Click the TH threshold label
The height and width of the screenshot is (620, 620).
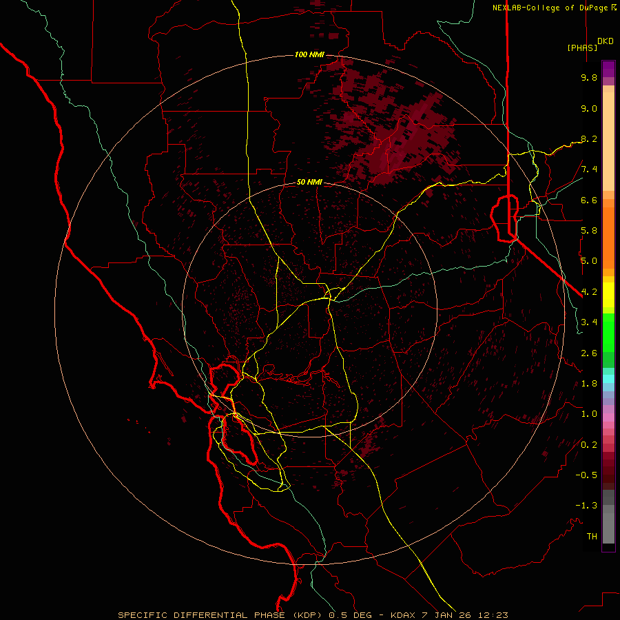(x=592, y=537)
